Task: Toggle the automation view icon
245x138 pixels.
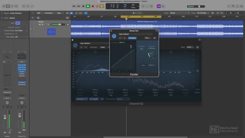Action: tap(76, 13)
